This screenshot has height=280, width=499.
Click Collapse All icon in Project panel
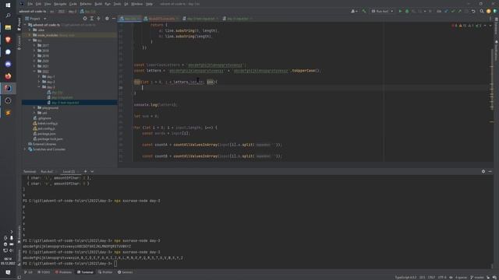[x=98, y=19]
